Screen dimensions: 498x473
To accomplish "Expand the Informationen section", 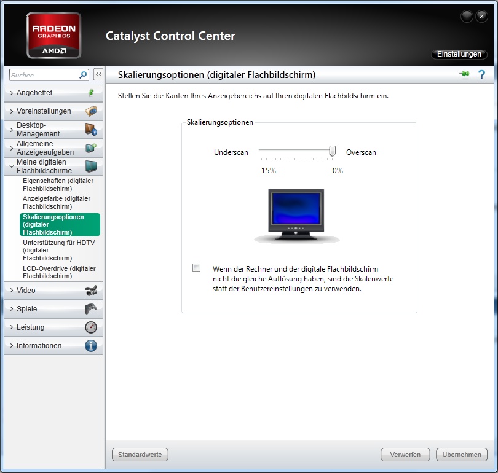I will (x=12, y=345).
